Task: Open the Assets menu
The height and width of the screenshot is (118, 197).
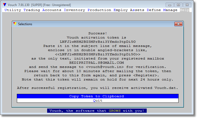Action: click(137, 10)
